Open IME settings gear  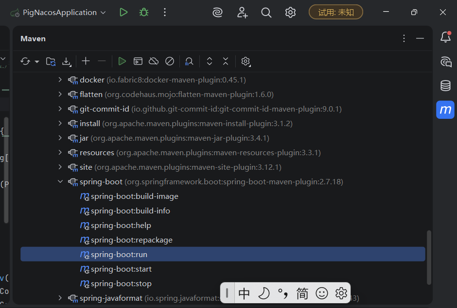tap(341, 293)
